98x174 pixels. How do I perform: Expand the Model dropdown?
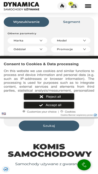[x=71, y=41]
